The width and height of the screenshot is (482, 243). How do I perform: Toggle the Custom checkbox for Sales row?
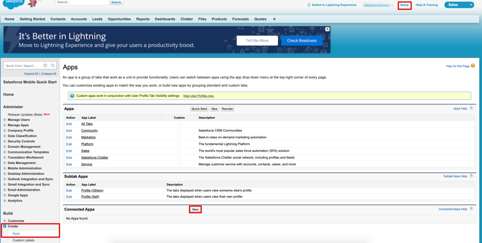pos(179,151)
